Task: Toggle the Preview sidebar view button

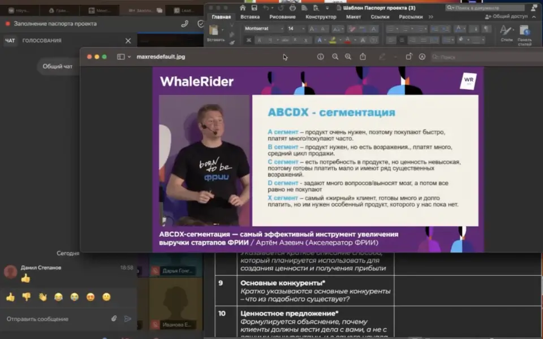Action: point(121,56)
